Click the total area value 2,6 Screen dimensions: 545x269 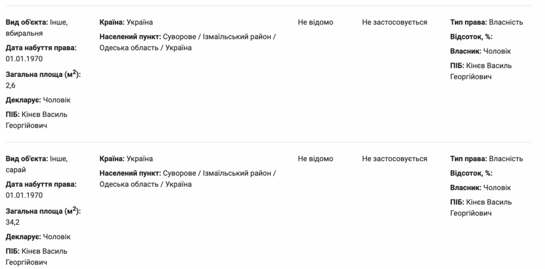(x=11, y=84)
